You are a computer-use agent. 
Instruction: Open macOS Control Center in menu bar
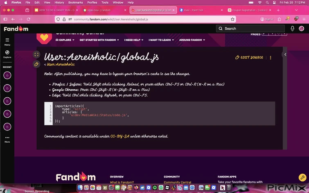[x=274, y=2]
